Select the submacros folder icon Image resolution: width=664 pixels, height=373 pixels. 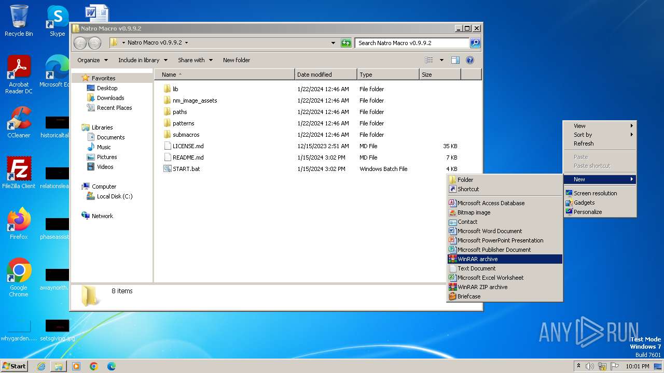pos(167,135)
